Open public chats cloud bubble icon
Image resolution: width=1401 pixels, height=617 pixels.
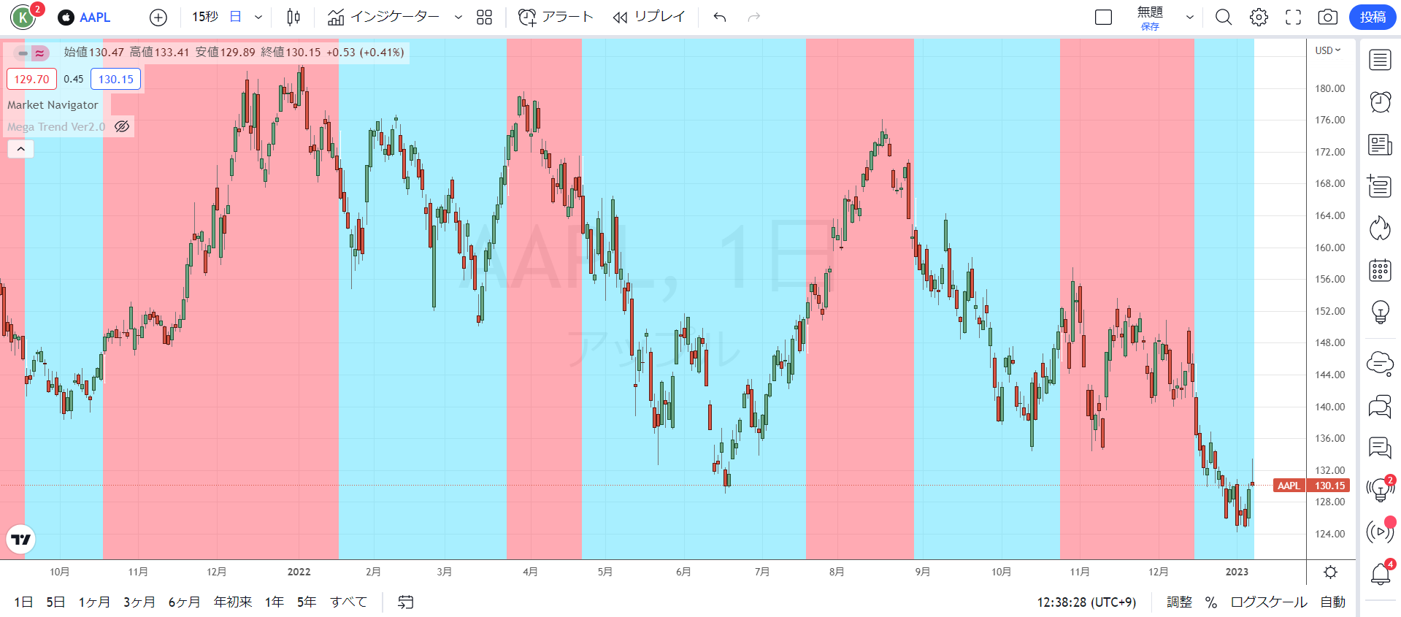click(1380, 363)
